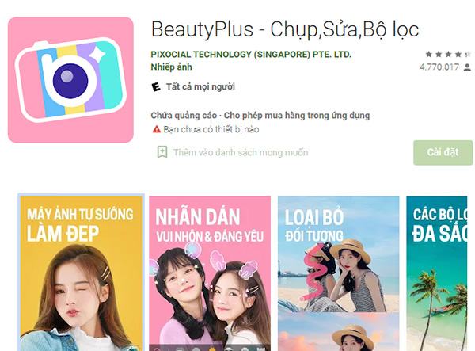Click the reviewer person icon beside 4.770.017
Screen dimensions: 475x351
coord(467,67)
